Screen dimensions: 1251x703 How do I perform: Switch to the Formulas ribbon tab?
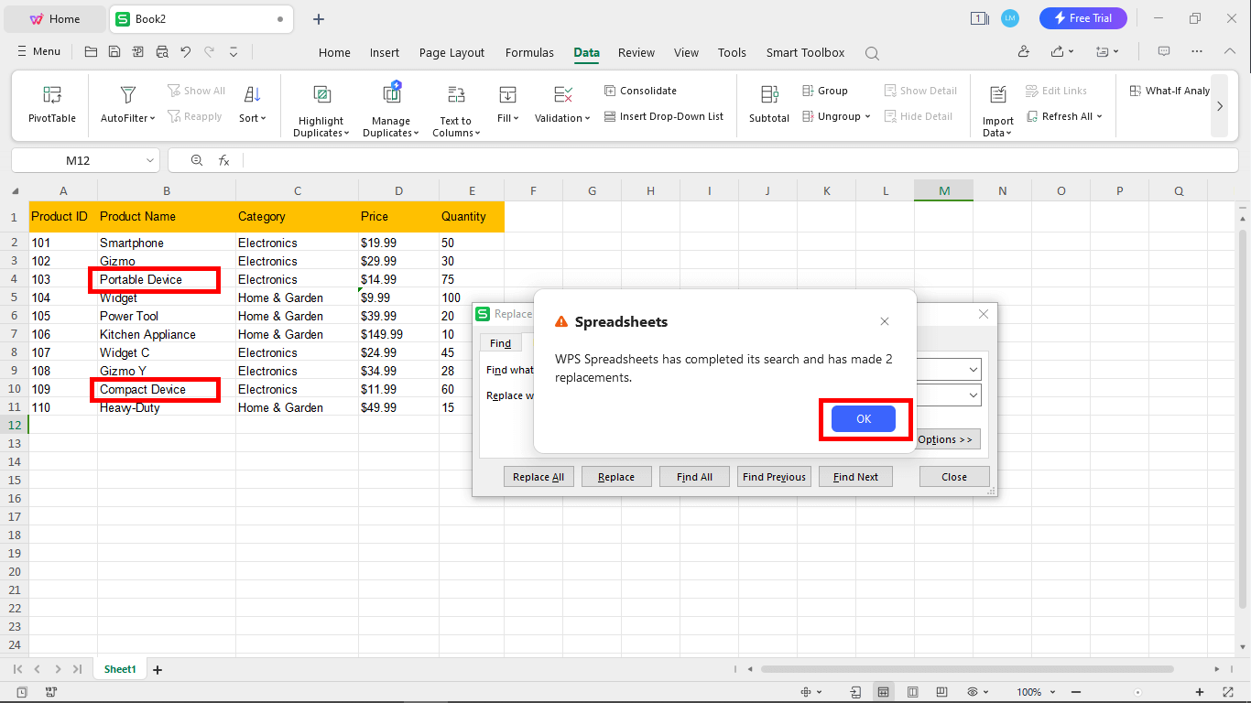(529, 52)
